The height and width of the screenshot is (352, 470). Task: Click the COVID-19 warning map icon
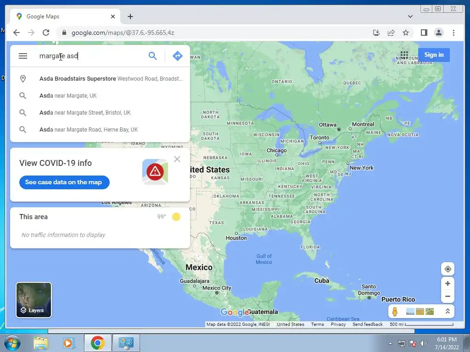point(155,171)
